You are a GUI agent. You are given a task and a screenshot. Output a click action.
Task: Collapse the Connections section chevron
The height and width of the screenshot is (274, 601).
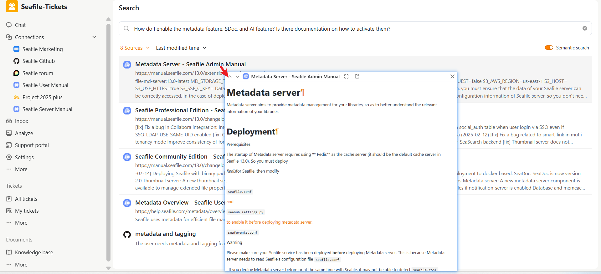[x=94, y=37]
